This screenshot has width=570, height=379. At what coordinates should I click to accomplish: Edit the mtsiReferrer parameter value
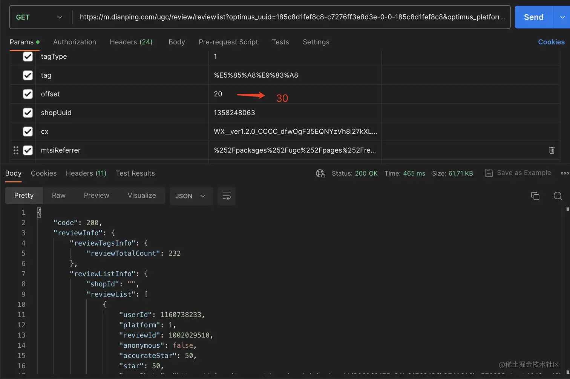pyautogui.click(x=295, y=150)
